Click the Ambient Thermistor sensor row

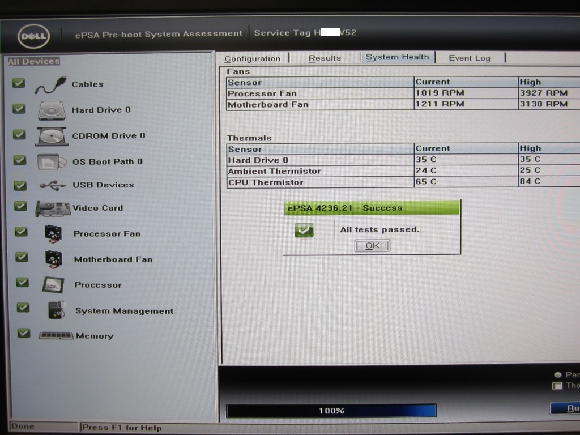point(403,171)
